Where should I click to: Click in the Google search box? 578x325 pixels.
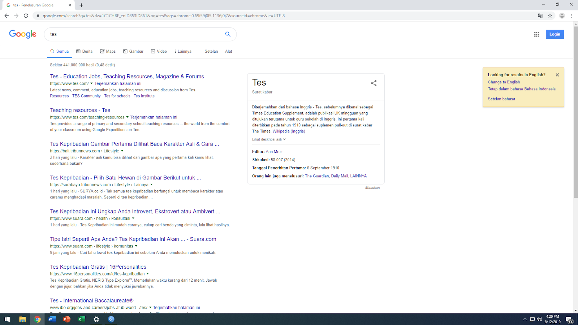[136, 34]
